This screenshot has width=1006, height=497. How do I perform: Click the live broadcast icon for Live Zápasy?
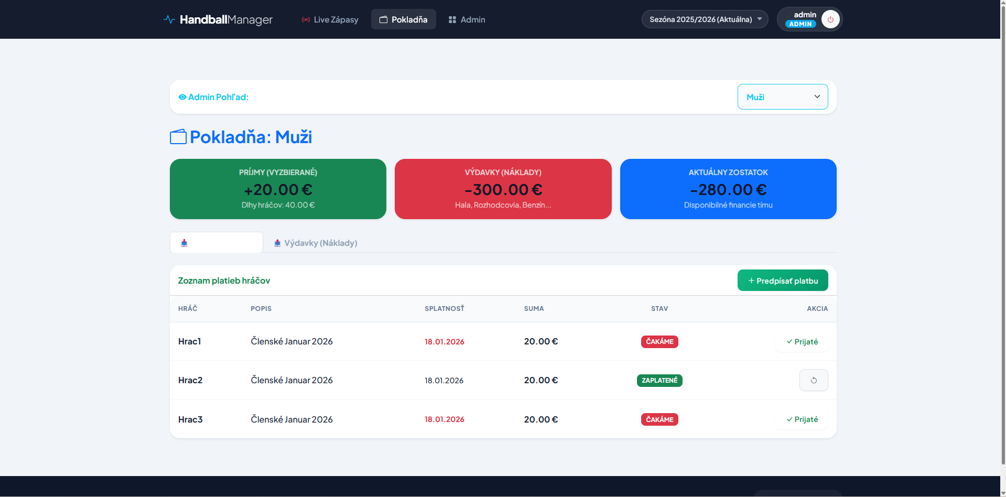click(306, 19)
